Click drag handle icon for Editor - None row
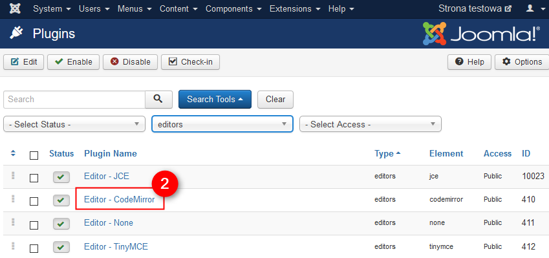 click(x=14, y=222)
